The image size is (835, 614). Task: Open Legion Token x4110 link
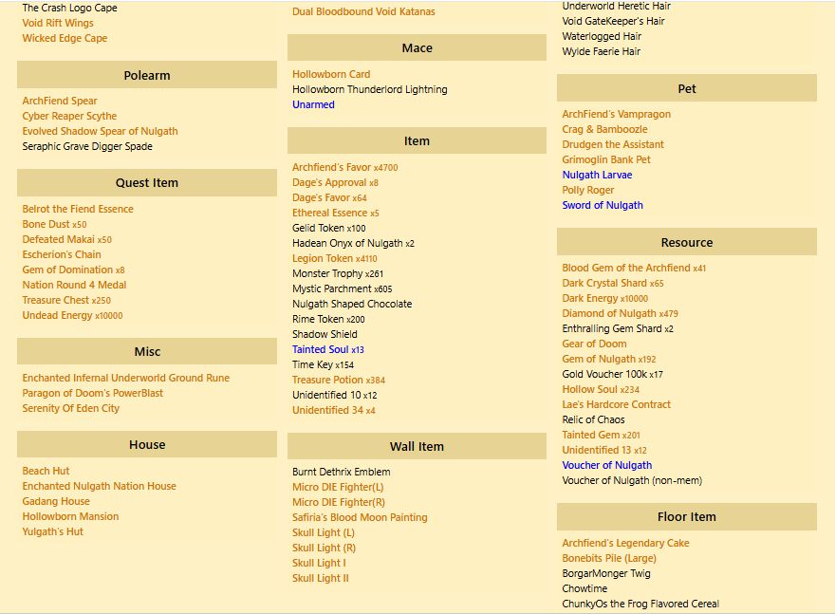click(334, 258)
